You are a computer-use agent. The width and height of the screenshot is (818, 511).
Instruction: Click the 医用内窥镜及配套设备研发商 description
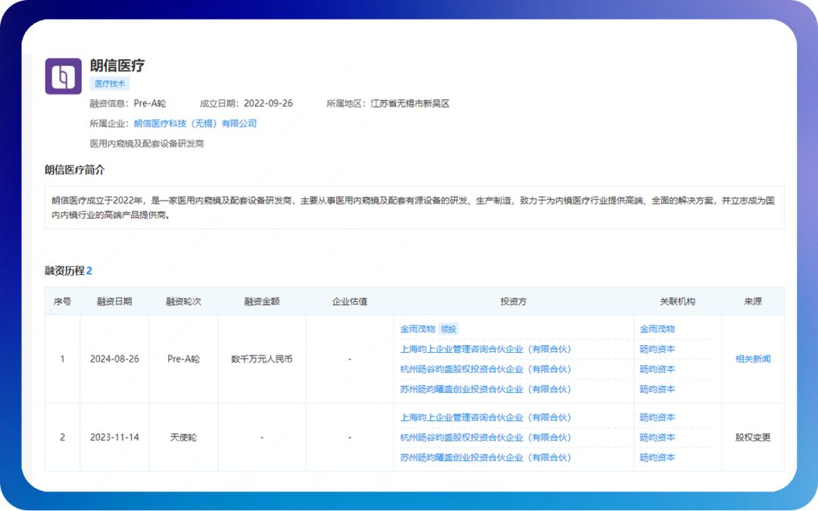(x=147, y=143)
